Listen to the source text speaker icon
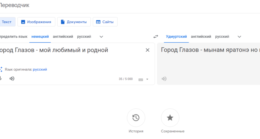The image size is (260, 139). click(x=12, y=78)
